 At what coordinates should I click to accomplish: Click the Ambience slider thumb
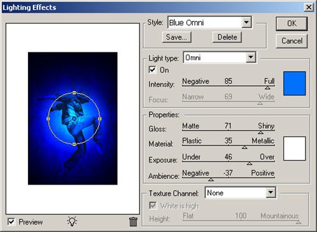click(x=211, y=180)
